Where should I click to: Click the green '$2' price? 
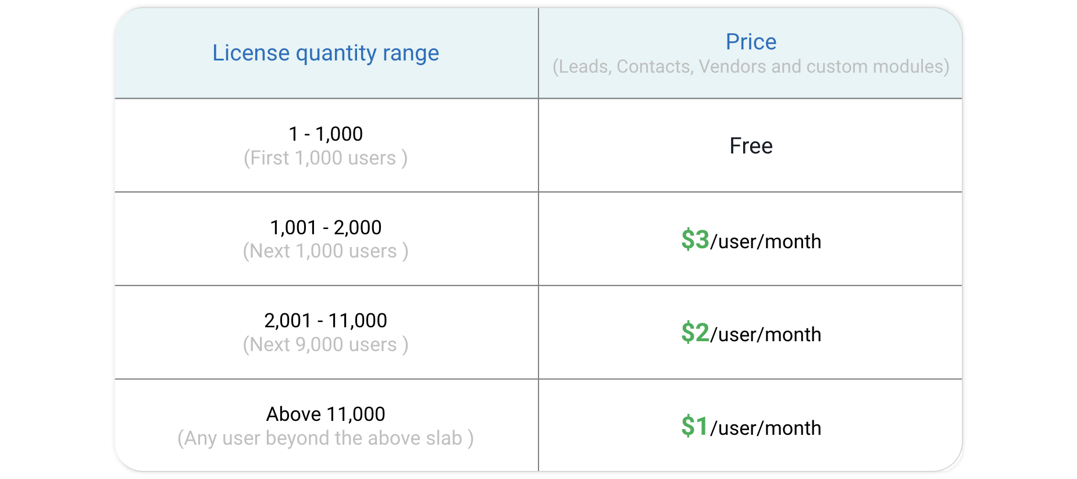point(695,333)
